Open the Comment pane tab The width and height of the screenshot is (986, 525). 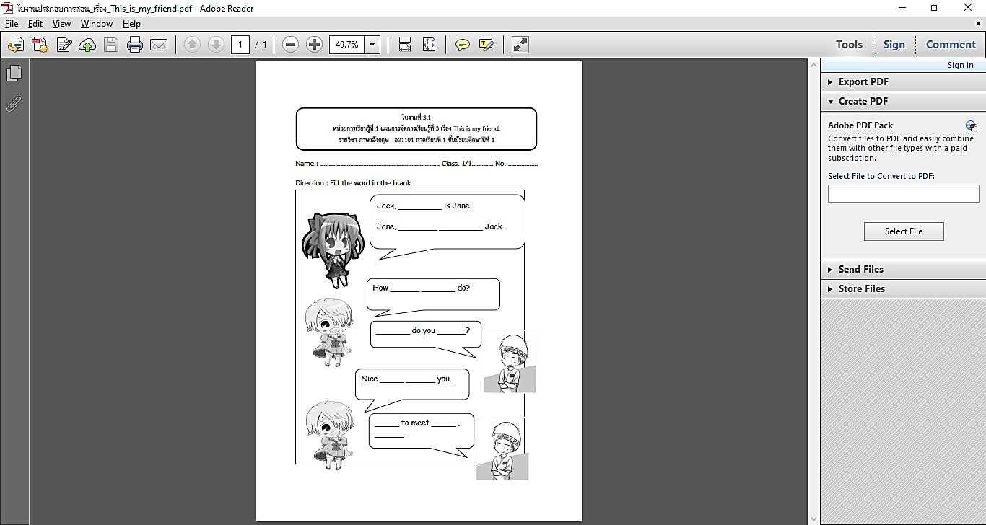click(x=951, y=45)
